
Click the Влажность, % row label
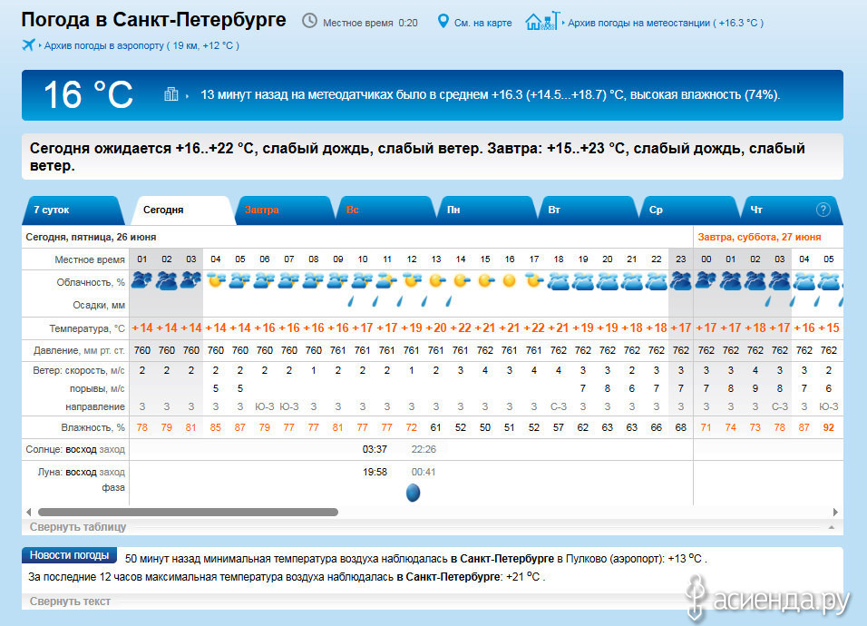click(93, 427)
